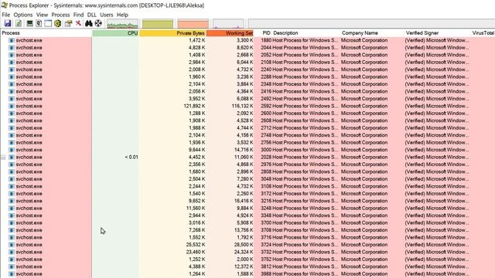Click the svchost.exe icon for PID 2108
The width and height of the screenshot is (495, 278).
pos(12,62)
